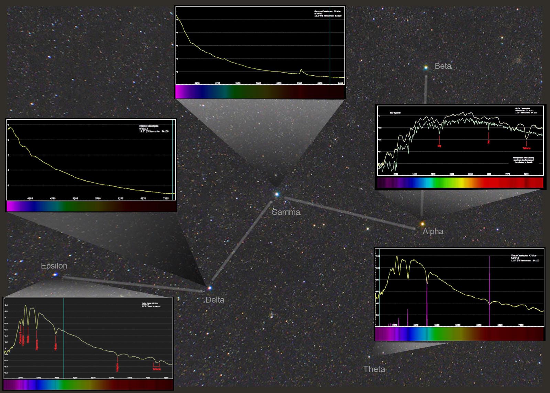Click the red Telluric marker in Delta graph
The width and height of the screenshot is (550, 393).
pos(156,369)
